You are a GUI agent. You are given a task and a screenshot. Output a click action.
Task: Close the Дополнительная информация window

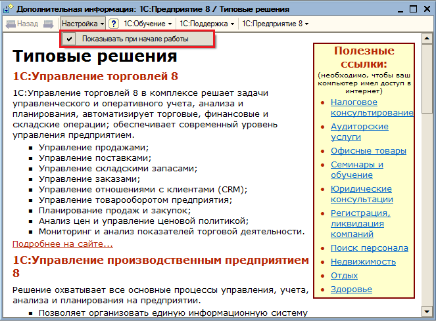[x=427, y=9]
